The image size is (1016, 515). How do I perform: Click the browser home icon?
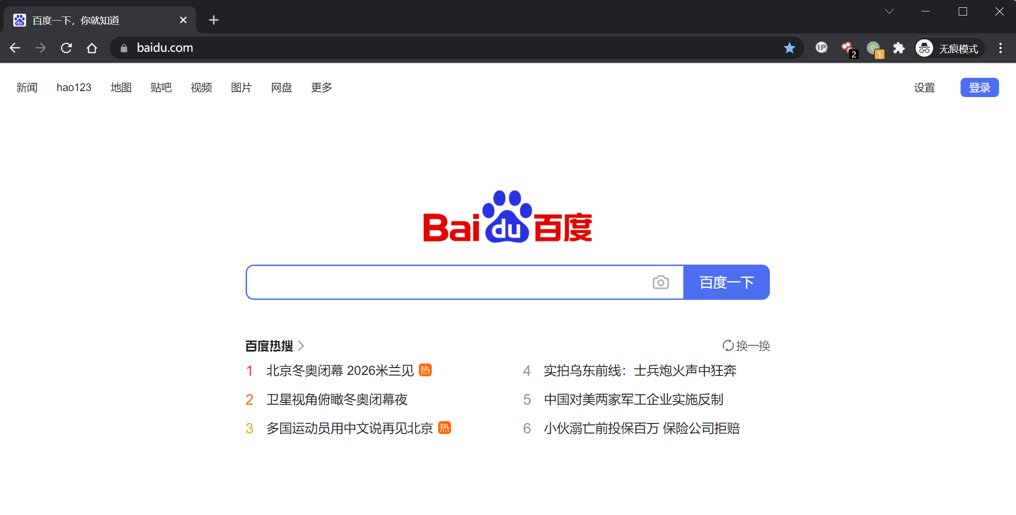(x=92, y=48)
